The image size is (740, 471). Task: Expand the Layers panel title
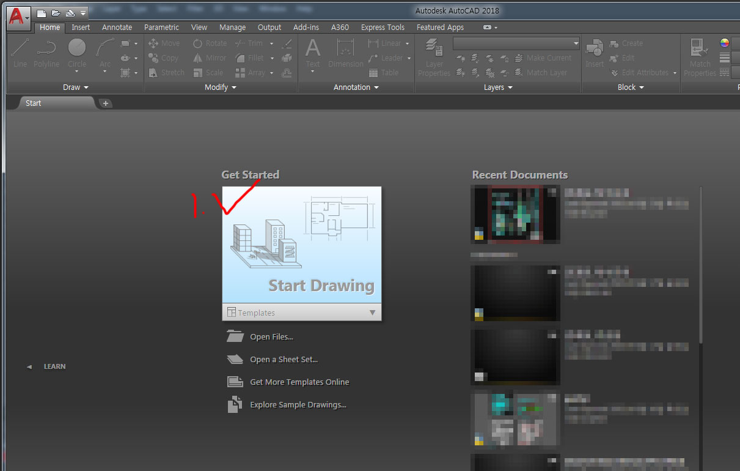pos(498,87)
